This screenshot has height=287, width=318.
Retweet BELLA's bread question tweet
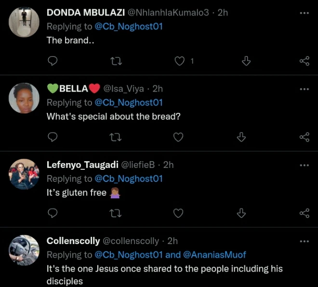click(x=116, y=137)
